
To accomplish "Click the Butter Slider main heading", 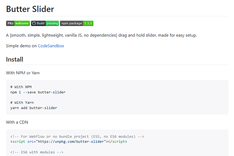I will (30, 9).
